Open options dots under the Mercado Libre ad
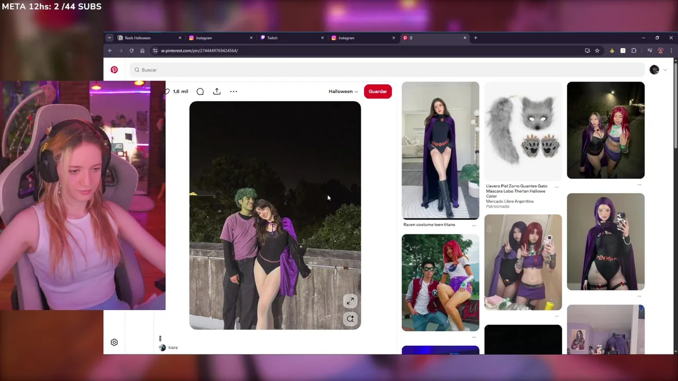Viewport: 678px width, 381px height. point(556,187)
